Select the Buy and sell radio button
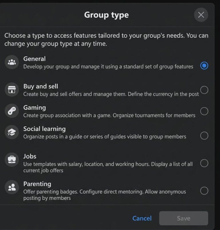220x230 pixels. 205,90
